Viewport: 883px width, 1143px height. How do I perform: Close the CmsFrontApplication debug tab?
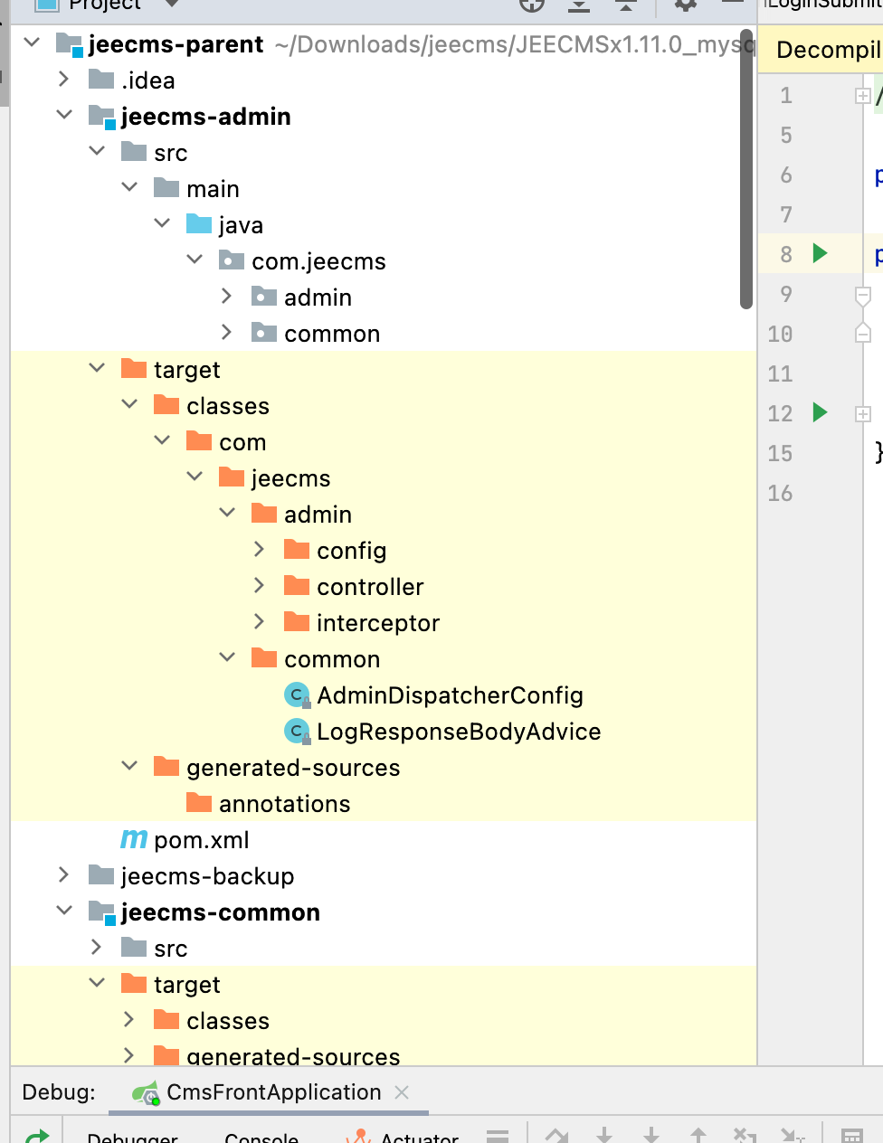402,1092
